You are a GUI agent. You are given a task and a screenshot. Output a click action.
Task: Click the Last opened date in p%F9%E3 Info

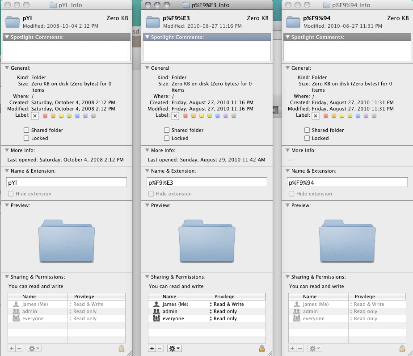[223, 160]
